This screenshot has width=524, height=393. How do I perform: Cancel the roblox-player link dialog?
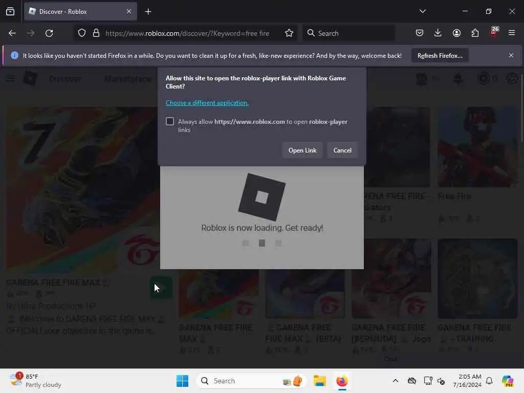342,150
